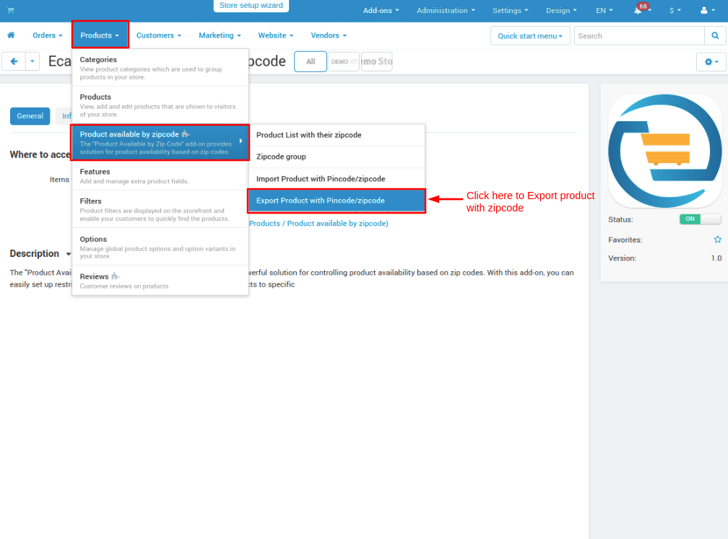
Task: Mark add-on as favorite with star
Action: 717,240
